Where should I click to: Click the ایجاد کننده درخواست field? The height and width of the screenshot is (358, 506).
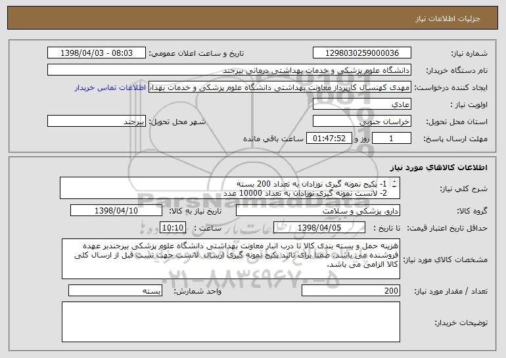[280, 87]
